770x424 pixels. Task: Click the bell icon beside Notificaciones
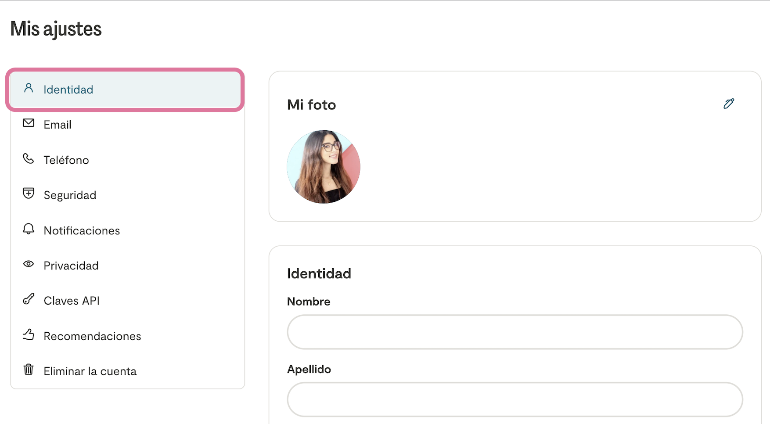pos(29,229)
